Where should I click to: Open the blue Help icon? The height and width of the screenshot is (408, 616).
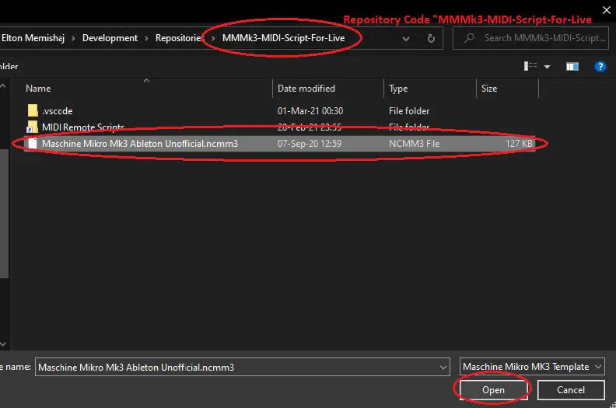600,67
